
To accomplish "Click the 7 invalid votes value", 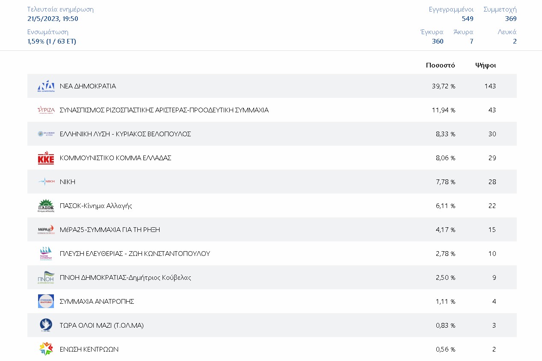I will pyautogui.click(x=471, y=41).
